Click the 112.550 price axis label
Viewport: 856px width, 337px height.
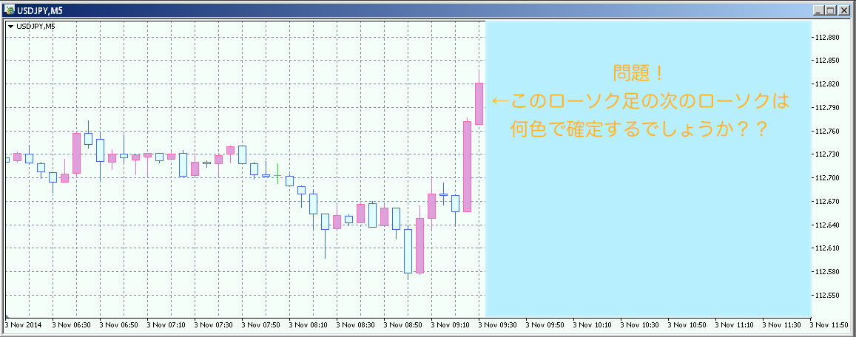826,295
